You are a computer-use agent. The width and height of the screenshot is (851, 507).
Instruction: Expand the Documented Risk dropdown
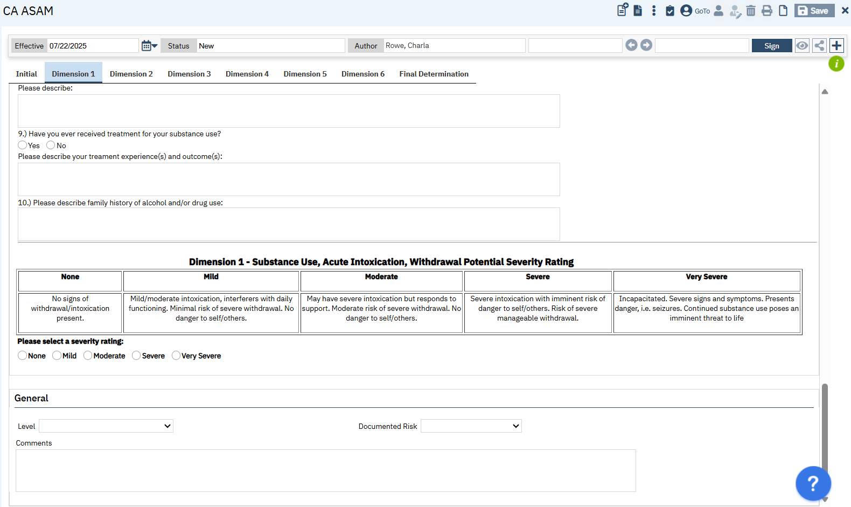(x=471, y=426)
